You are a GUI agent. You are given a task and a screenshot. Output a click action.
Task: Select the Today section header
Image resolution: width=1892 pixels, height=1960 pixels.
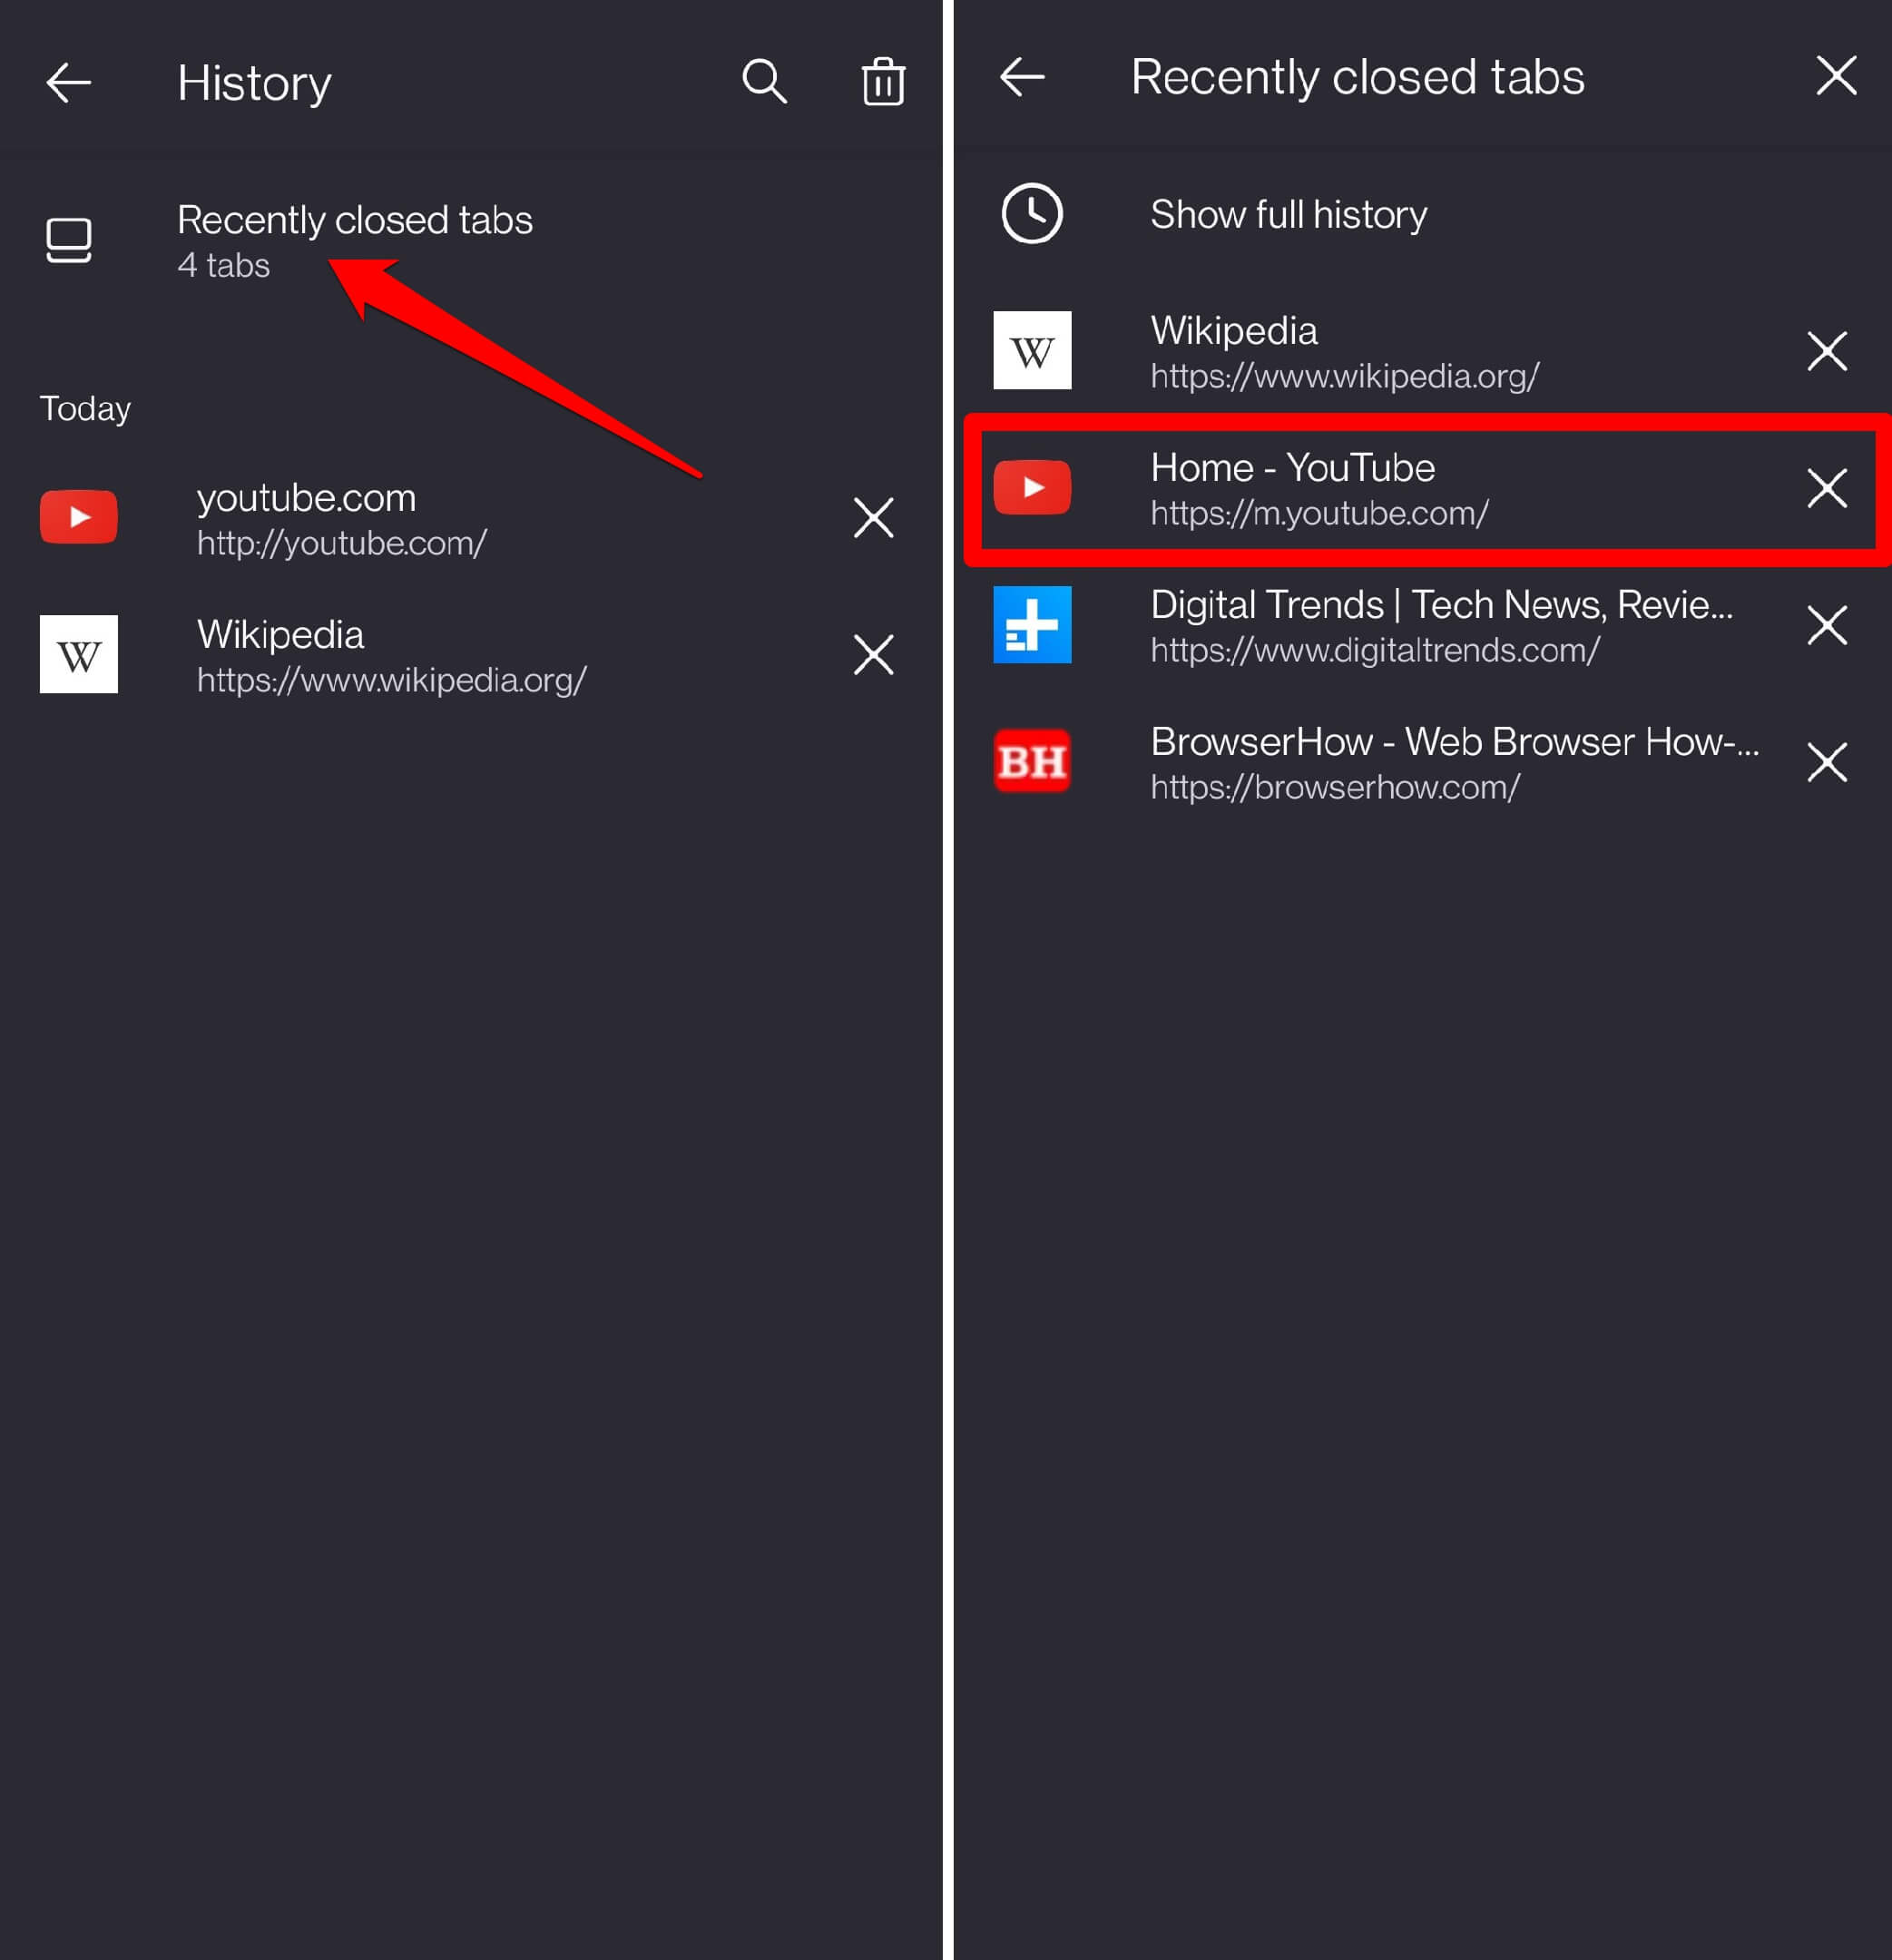coord(85,408)
